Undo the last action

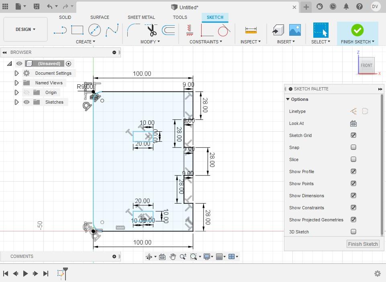[50, 6]
